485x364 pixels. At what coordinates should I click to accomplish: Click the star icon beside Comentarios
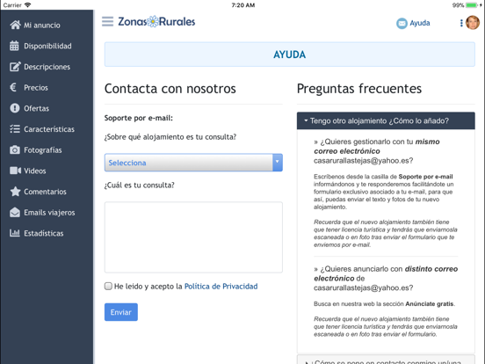[x=15, y=192]
